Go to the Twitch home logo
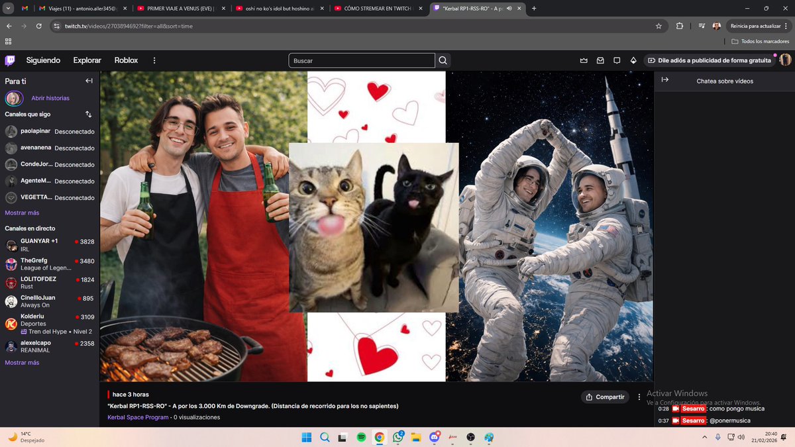 click(10, 60)
